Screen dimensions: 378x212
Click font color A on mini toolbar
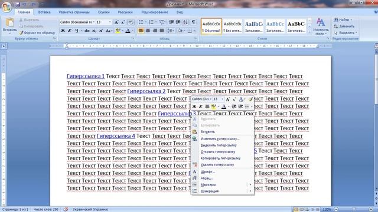224,107
